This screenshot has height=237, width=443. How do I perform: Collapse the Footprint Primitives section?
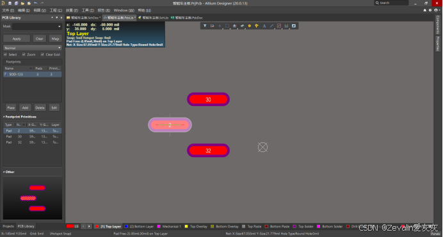click(x=4, y=117)
